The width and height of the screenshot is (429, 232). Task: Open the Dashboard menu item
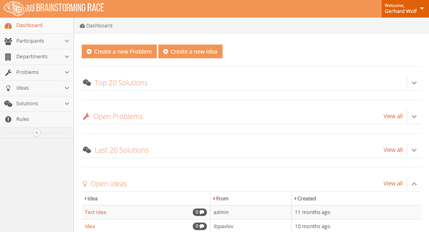point(29,25)
